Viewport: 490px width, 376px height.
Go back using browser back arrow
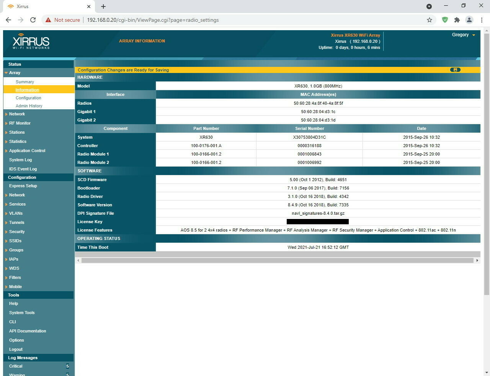[x=8, y=20]
